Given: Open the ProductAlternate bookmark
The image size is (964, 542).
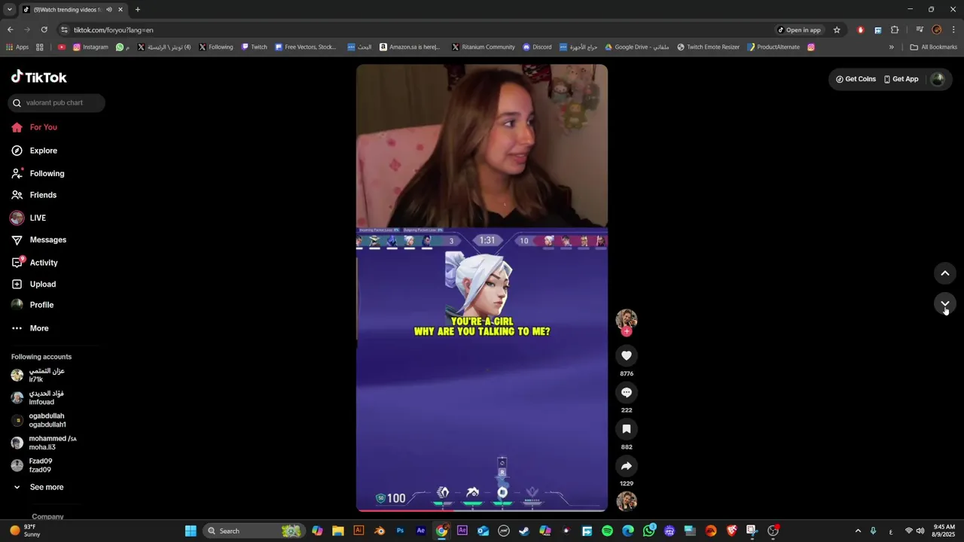Looking at the screenshot, I should pos(773,47).
